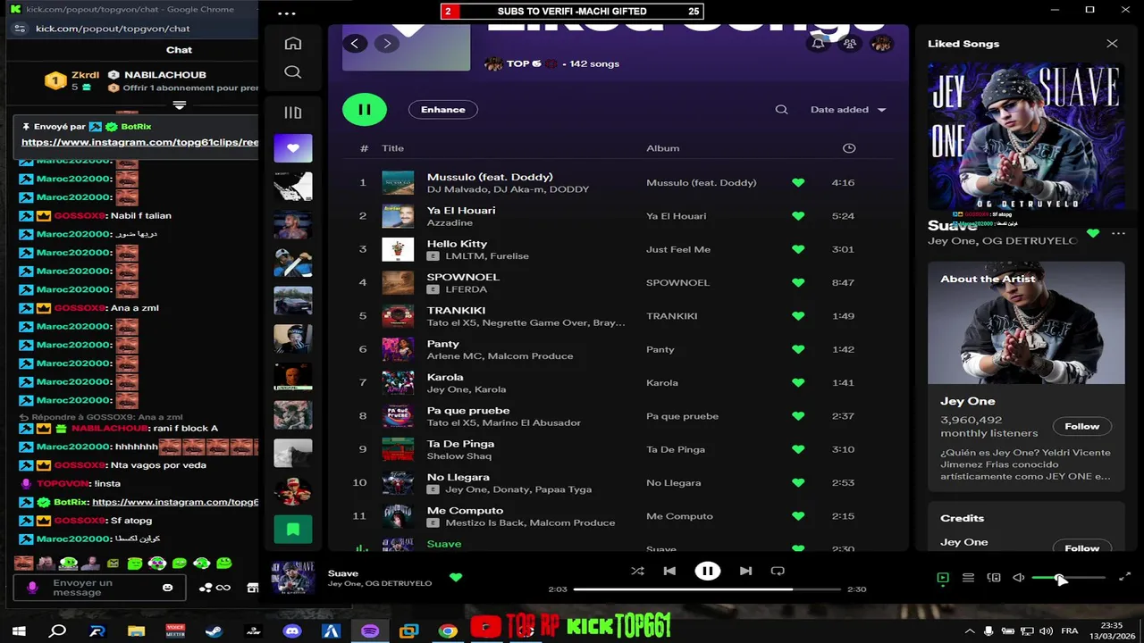The image size is (1144, 643).
Task: Open emoji picker in Kick chat input
Action: click(167, 588)
